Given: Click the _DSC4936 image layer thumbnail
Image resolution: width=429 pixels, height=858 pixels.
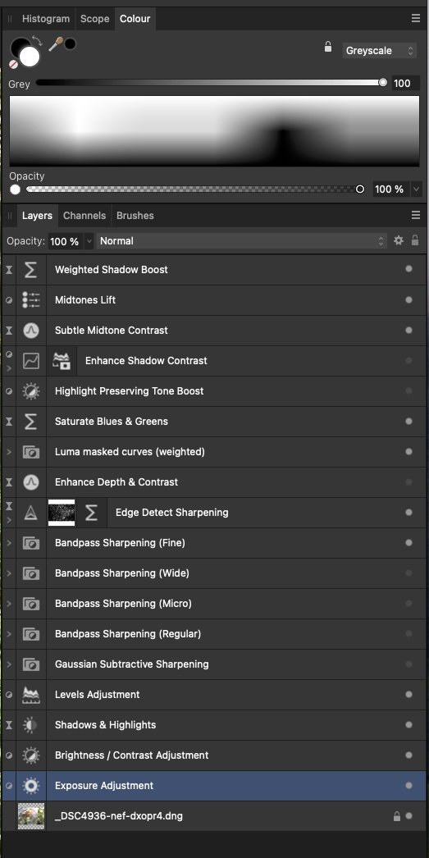Looking at the screenshot, I should point(31,816).
